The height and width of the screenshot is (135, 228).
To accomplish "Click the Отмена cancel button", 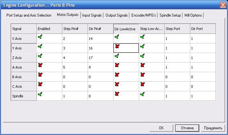I will (187, 128).
